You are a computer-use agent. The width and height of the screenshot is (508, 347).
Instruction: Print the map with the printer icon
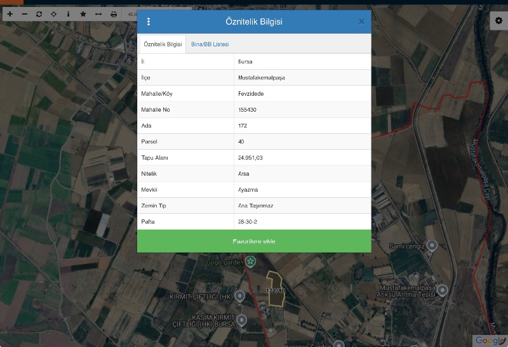click(x=114, y=14)
